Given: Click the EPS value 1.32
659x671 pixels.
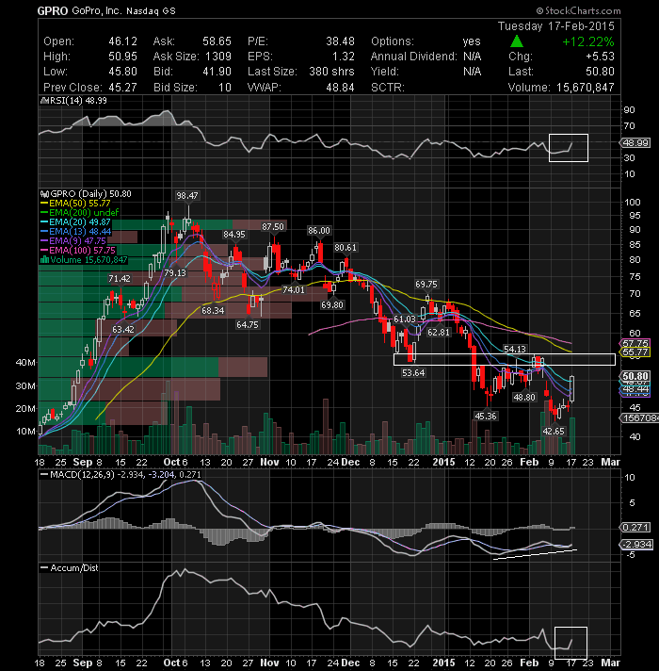Looking at the screenshot, I should click(344, 57).
